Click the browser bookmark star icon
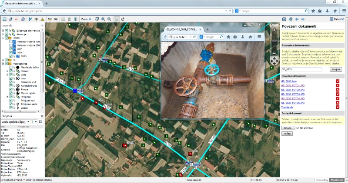Viewport: 348px width, 183px height. tap(313, 11)
